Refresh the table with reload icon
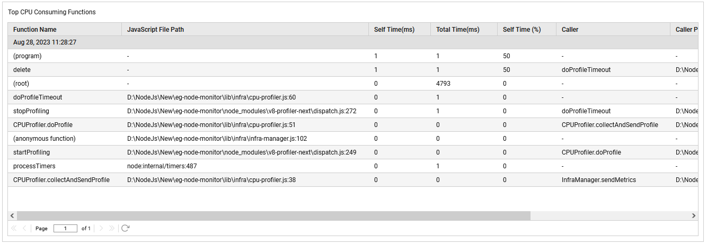Image resolution: width=707 pixels, height=244 pixels. 126,228
